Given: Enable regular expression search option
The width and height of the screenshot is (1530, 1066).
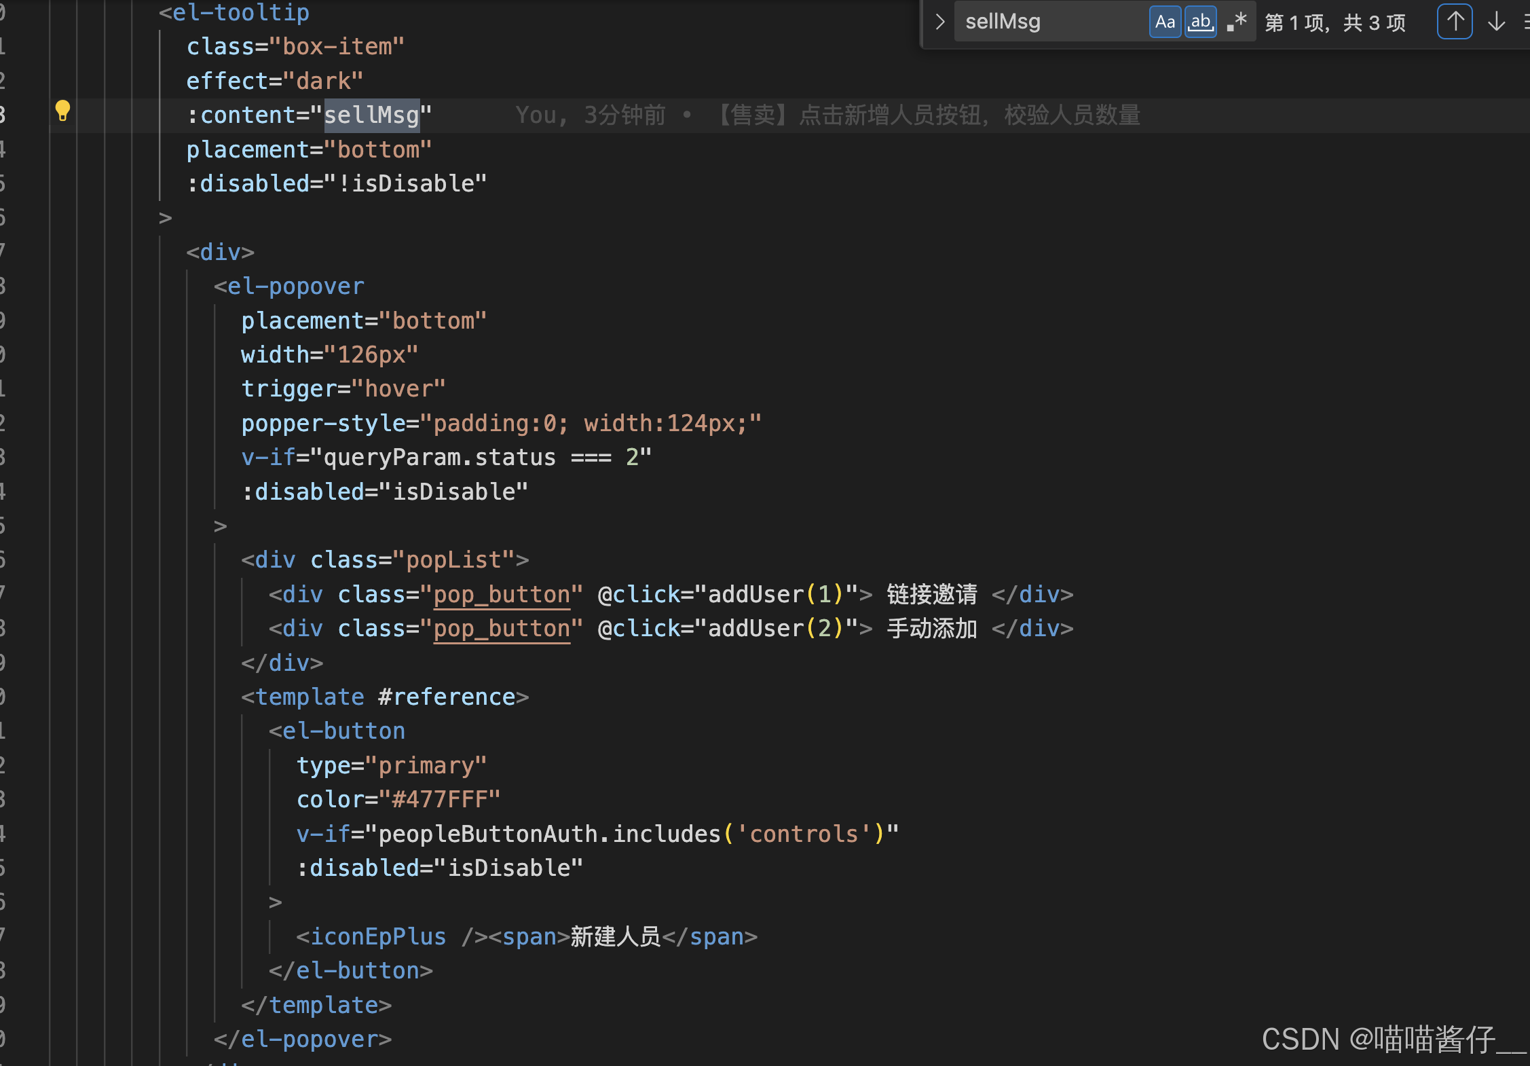Looking at the screenshot, I should click(1237, 22).
